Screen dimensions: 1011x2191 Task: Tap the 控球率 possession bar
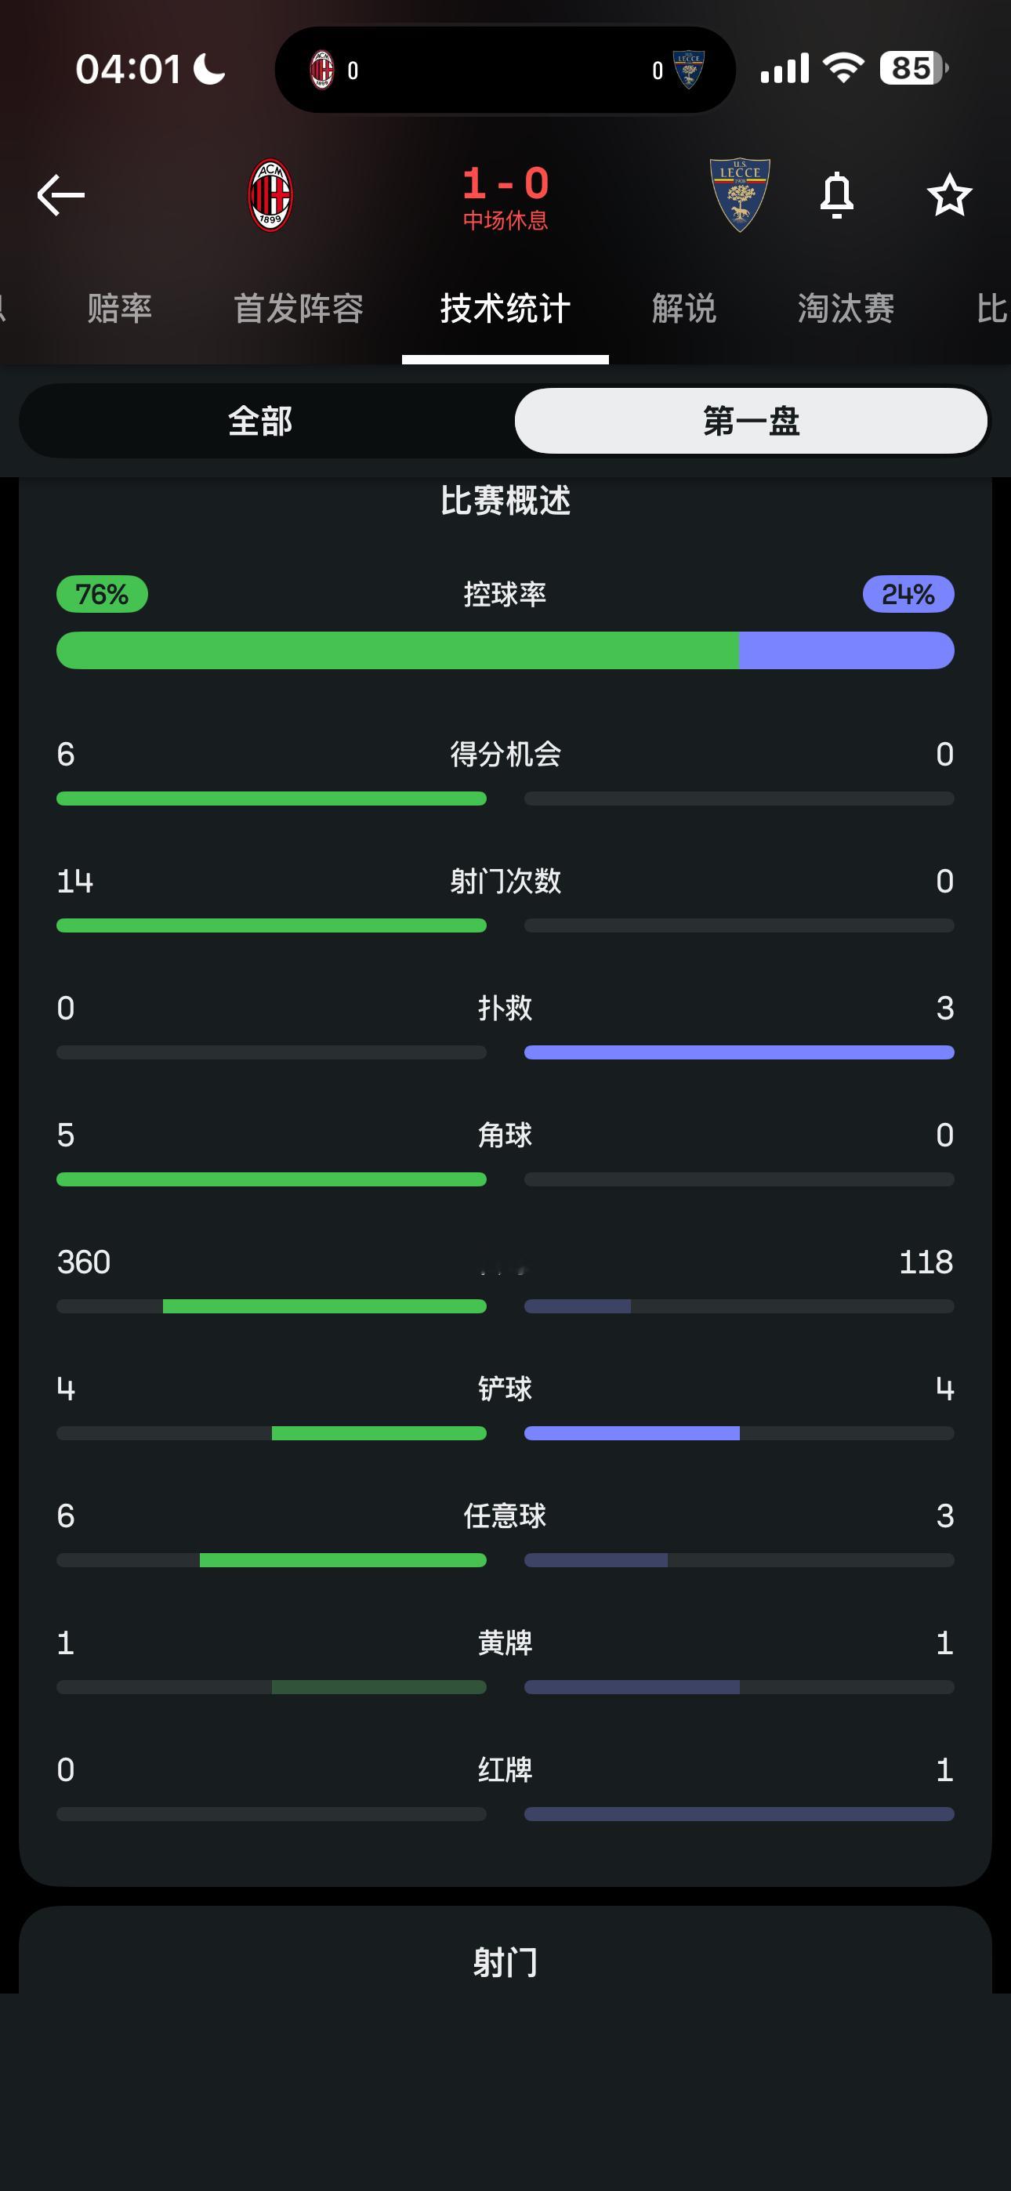505,650
